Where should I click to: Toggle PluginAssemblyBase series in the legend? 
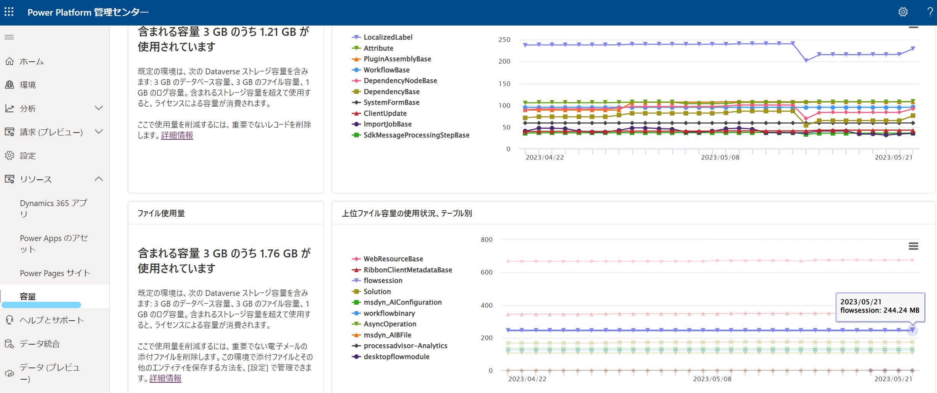pos(391,59)
